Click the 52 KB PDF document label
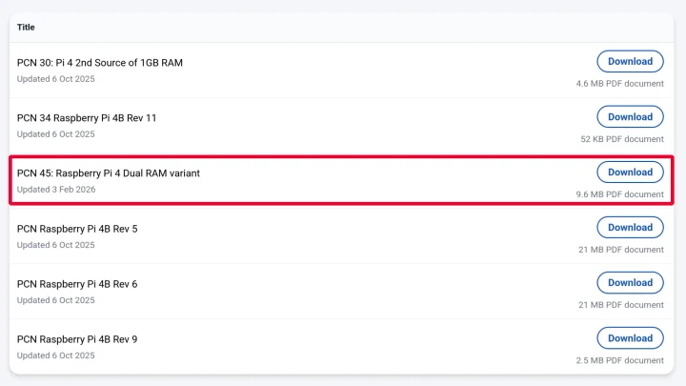The image size is (686, 386). [x=622, y=139]
